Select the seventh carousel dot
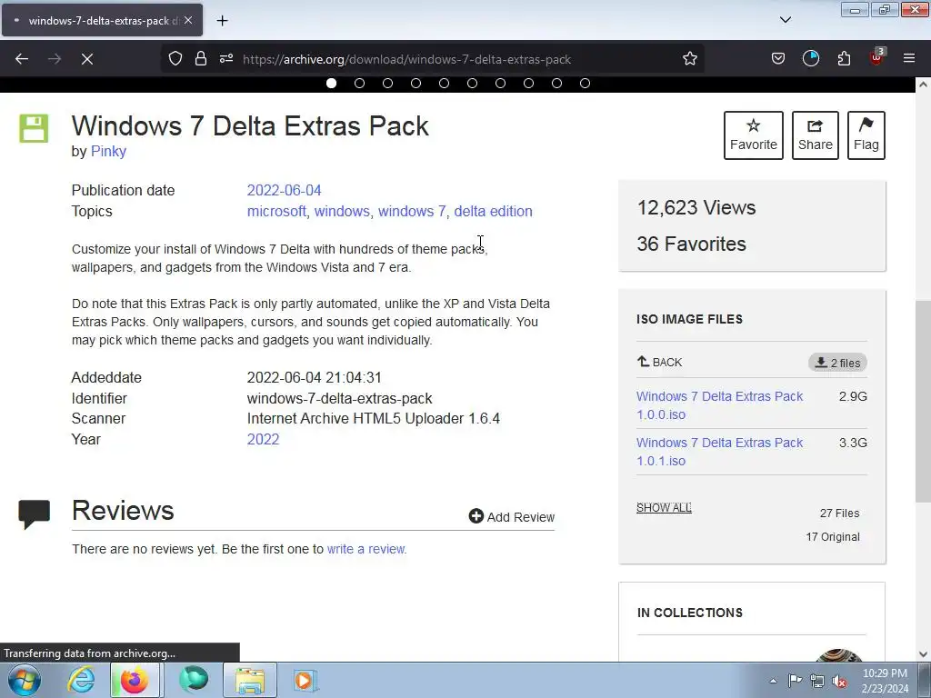 (501, 84)
